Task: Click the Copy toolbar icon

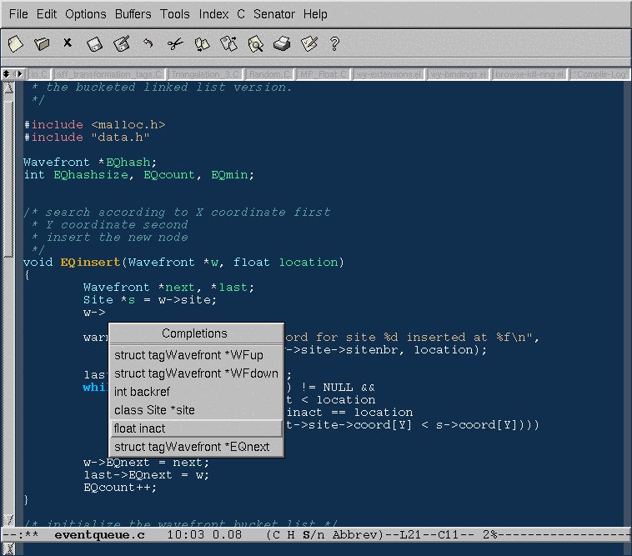Action: (x=202, y=43)
